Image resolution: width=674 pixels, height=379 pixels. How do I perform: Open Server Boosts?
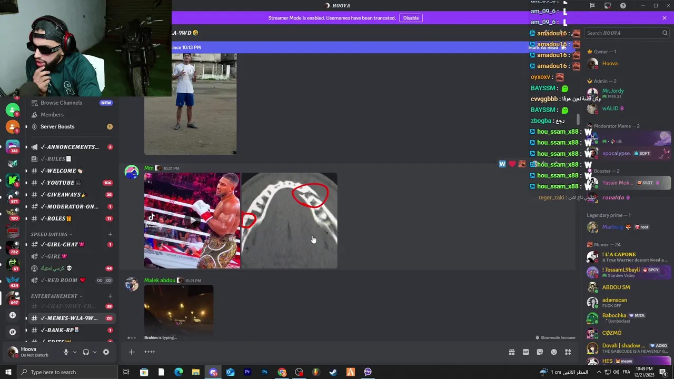tap(72, 127)
